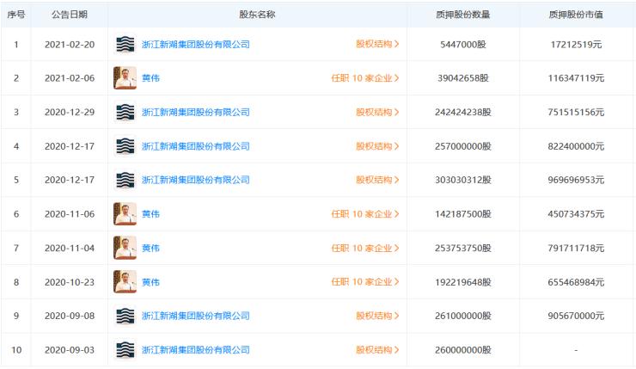Click market value 751515156元
Viewport: 636px width, 369px height.
[x=576, y=112]
